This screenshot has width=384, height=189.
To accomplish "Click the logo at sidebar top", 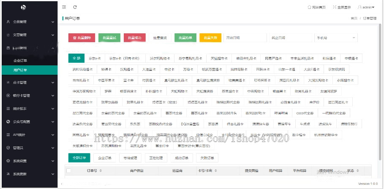I will (24, 7).
